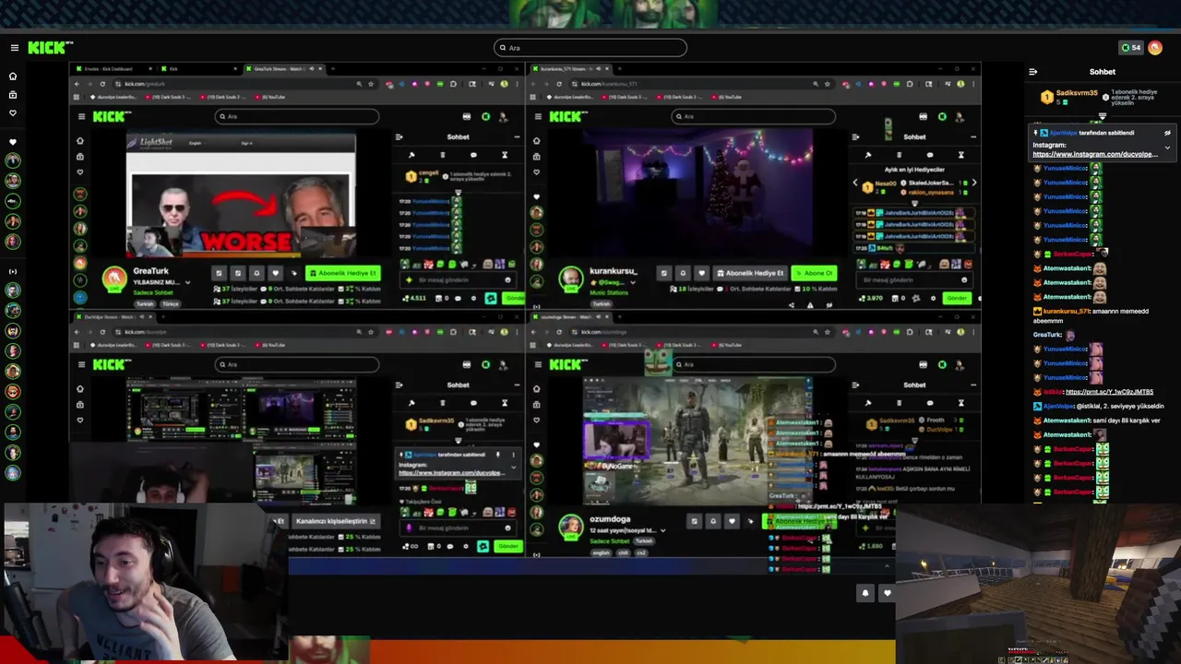Click the heart follow button on GreaTurk channel
This screenshot has width=1181, height=664.
click(275, 273)
